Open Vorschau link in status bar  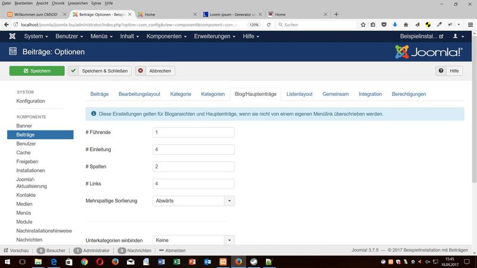17,250
